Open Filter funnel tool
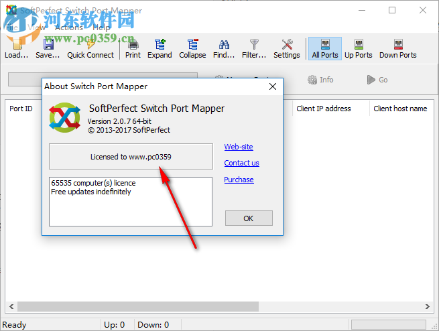439x331 pixels. click(x=254, y=49)
